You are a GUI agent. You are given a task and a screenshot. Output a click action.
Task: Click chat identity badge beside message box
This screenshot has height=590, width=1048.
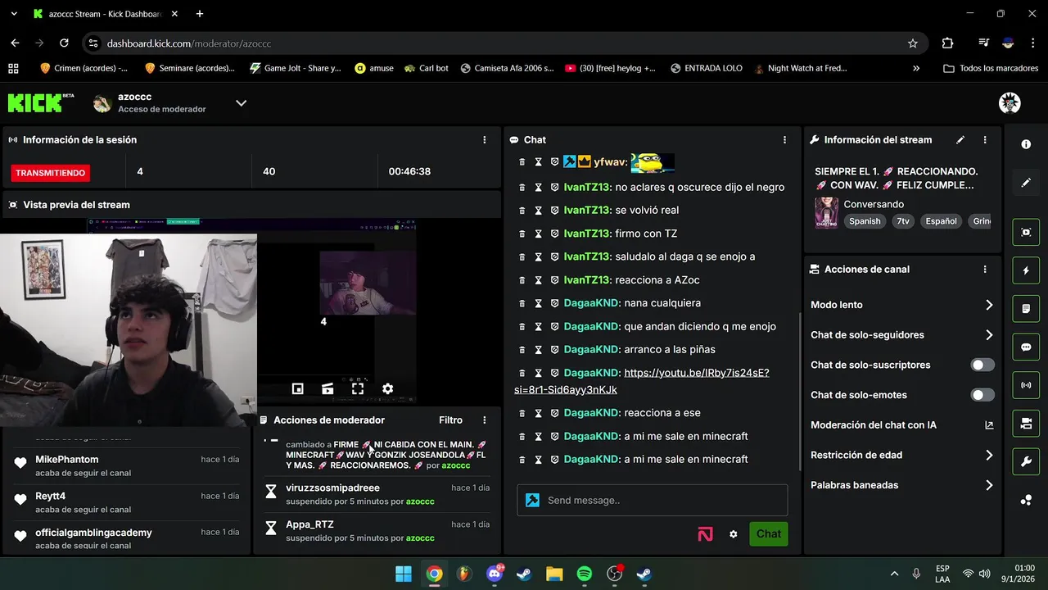(532, 500)
